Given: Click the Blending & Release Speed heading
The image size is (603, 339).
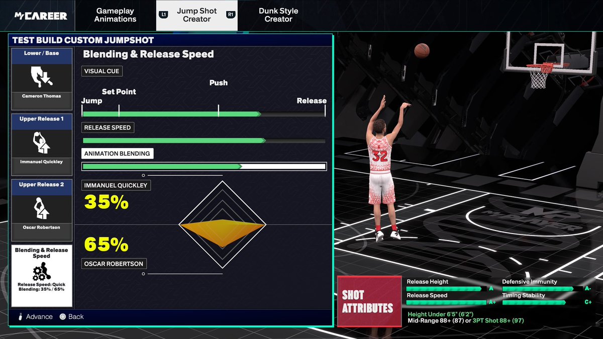Looking at the screenshot, I should click(x=148, y=54).
